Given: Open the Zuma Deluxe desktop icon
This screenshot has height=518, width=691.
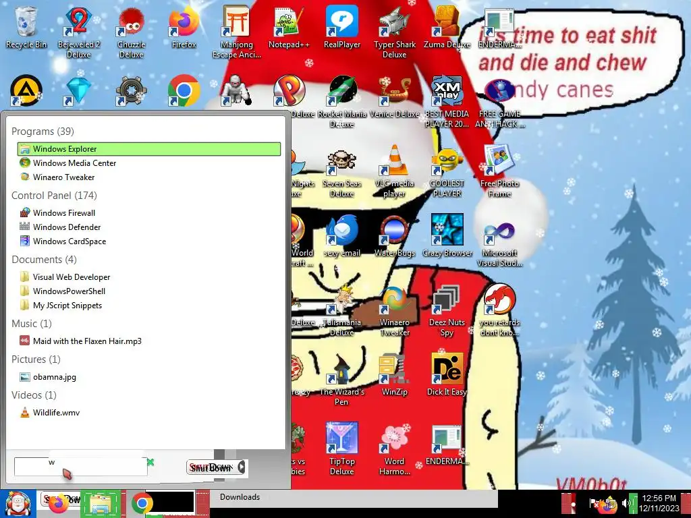Looking at the screenshot, I should point(447,26).
